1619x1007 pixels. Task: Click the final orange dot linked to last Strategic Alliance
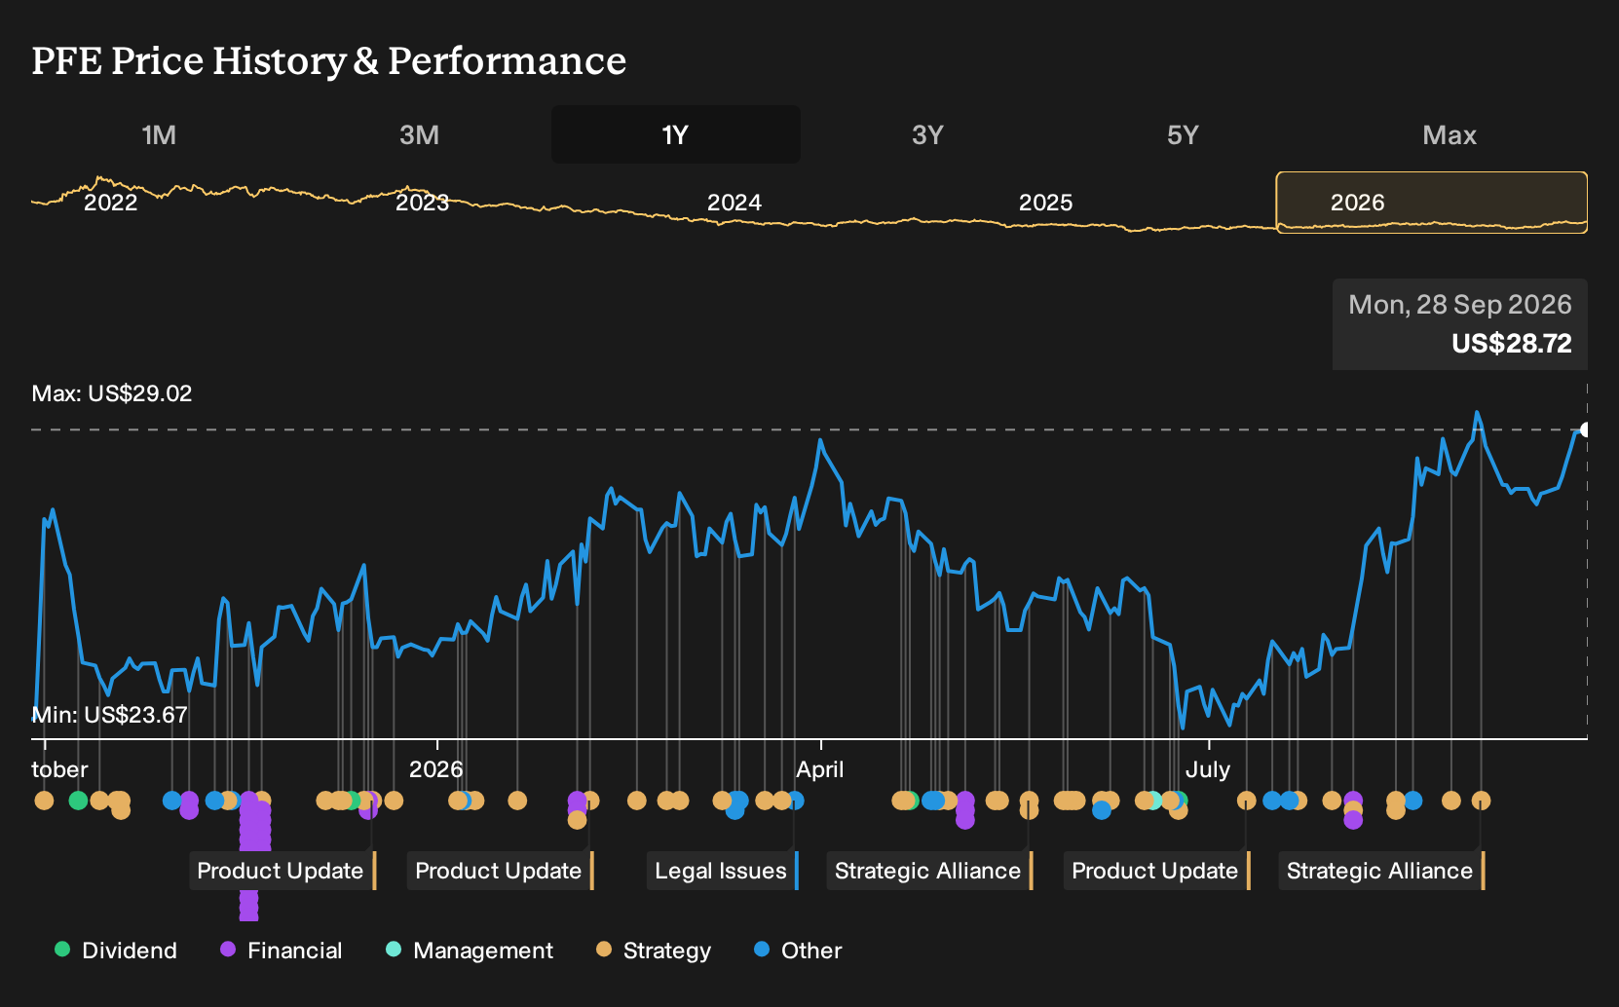(1481, 801)
